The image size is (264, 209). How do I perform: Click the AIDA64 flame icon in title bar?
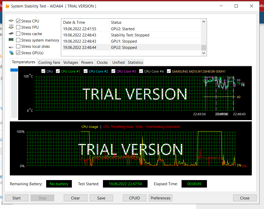pyautogui.click(x=8, y=6)
